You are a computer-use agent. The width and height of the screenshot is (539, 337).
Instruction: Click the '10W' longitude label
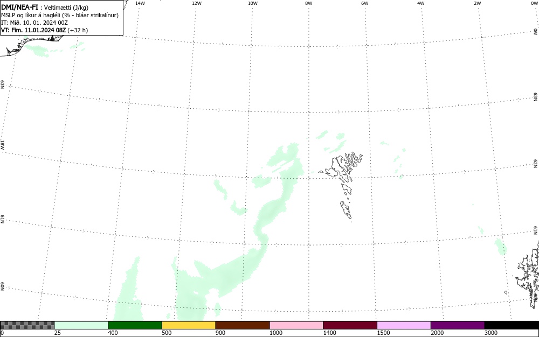click(253, 3)
